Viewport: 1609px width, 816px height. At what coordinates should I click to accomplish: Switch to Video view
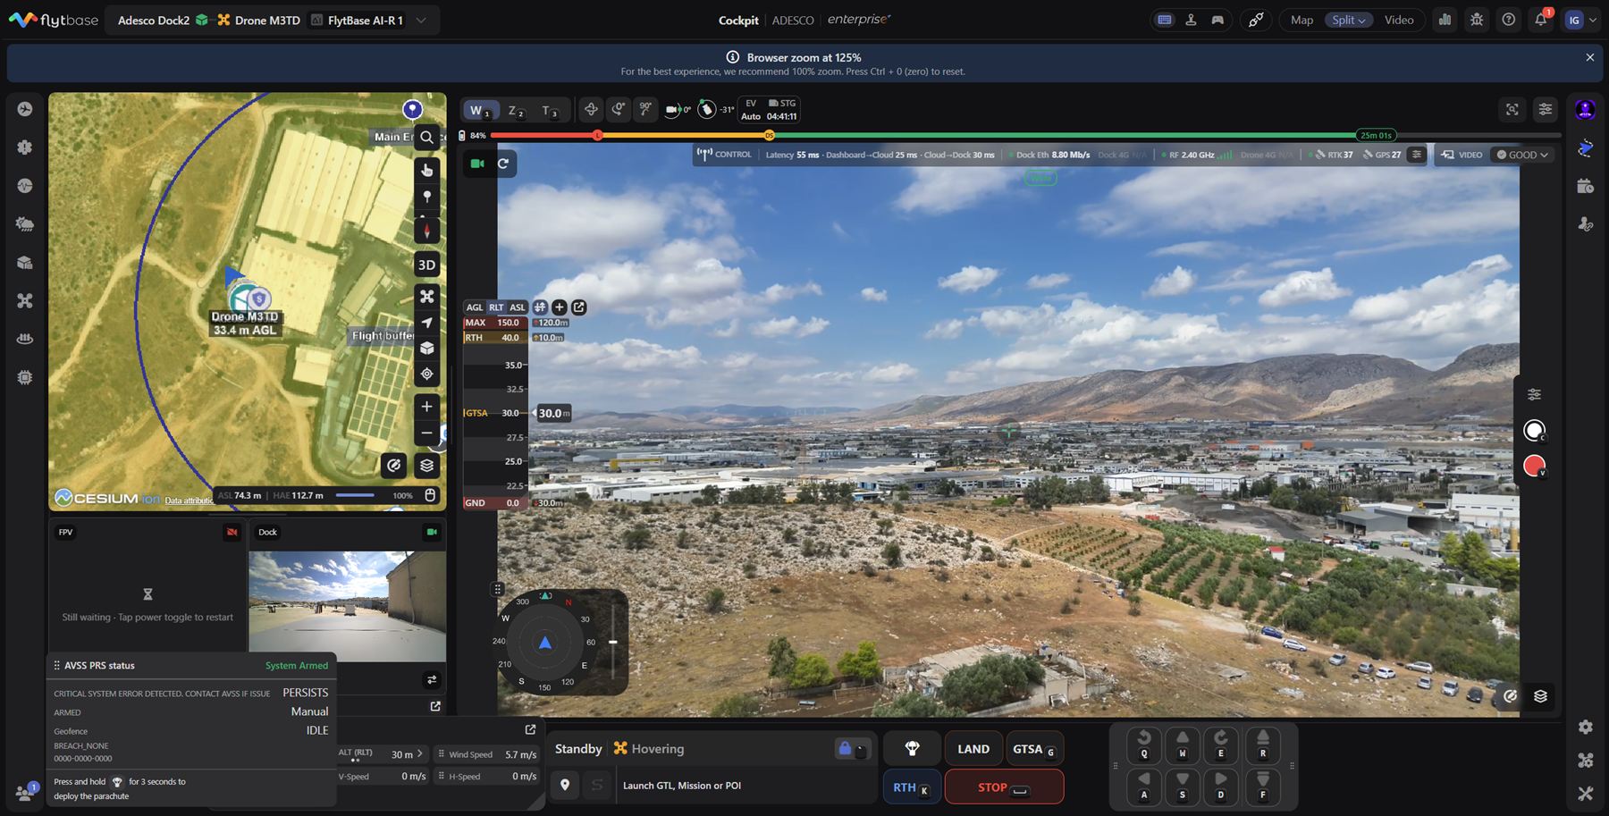(x=1399, y=20)
